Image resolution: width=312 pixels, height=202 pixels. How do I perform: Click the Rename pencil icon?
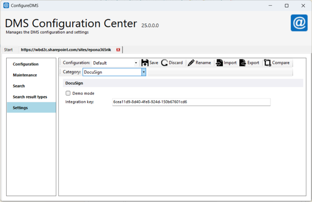click(x=191, y=63)
